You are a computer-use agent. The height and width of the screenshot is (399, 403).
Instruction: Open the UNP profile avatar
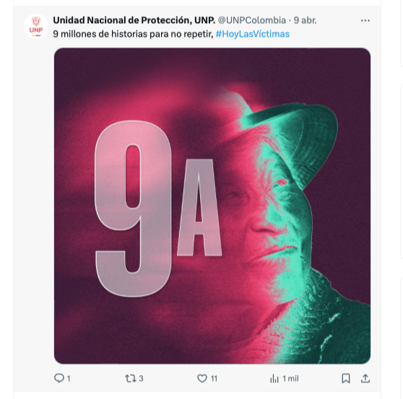pos(36,27)
